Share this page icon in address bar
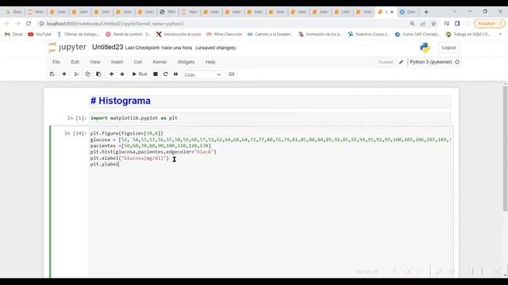This screenshot has width=508, height=285. (x=423, y=24)
